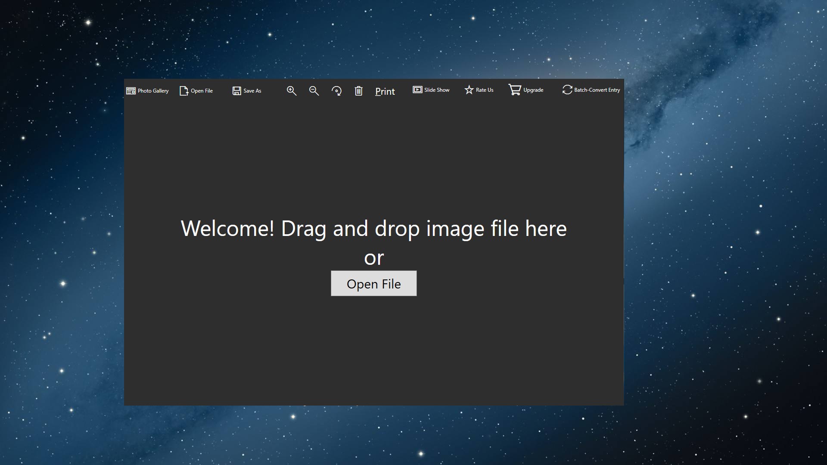This screenshot has height=465, width=827.
Task: Click the Open File button
Action: click(373, 283)
